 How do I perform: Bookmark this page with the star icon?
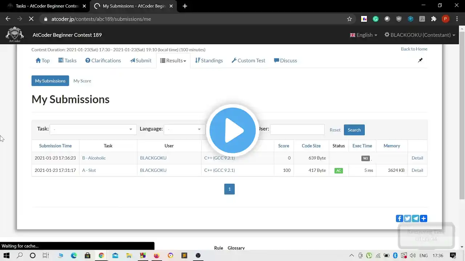click(349, 19)
